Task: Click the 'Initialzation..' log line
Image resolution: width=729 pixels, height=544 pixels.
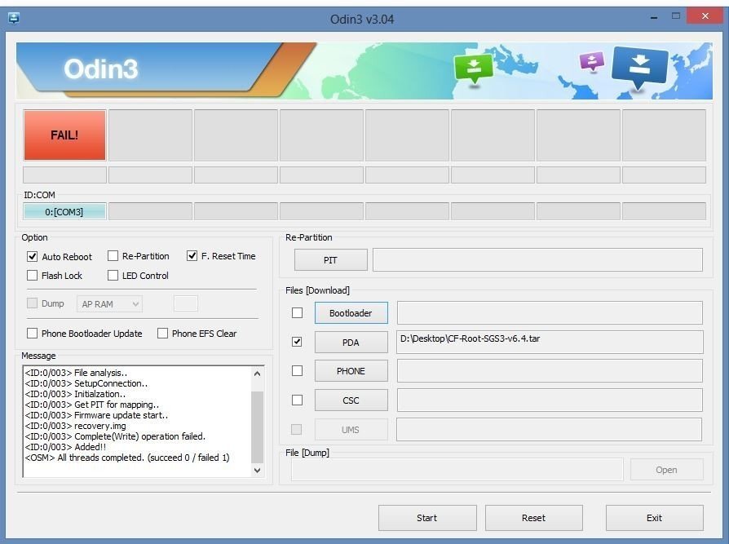Action: [75, 394]
